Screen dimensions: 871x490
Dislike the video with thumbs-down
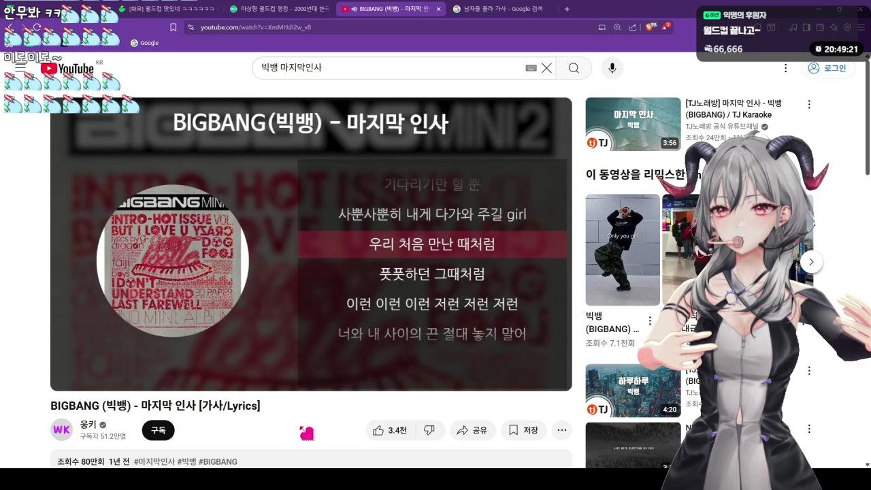click(429, 430)
